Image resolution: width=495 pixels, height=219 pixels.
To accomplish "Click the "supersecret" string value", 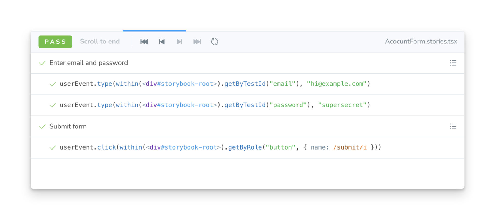I will tap(342, 105).
